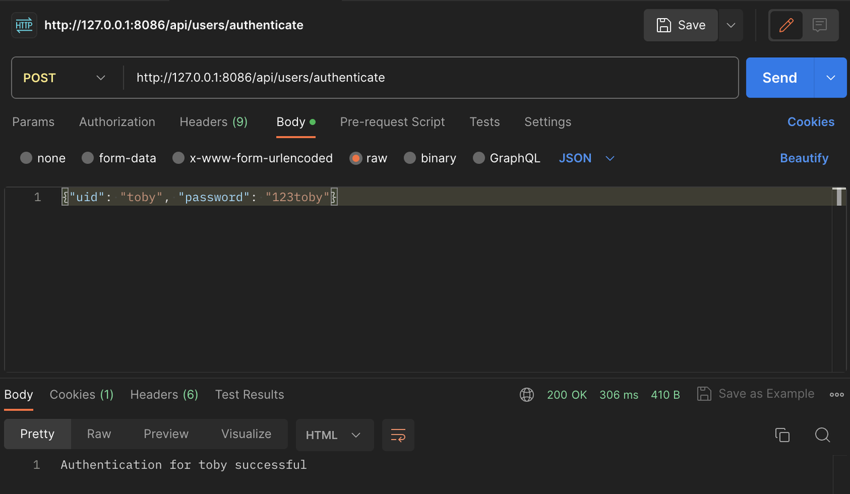Open the comments speech bubble icon
Screen dimensions: 850x494
820,25
